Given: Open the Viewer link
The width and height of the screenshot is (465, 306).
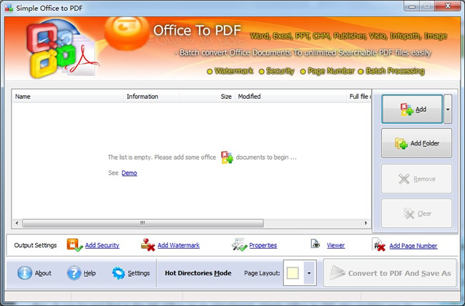Looking at the screenshot, I should [336, 245].
